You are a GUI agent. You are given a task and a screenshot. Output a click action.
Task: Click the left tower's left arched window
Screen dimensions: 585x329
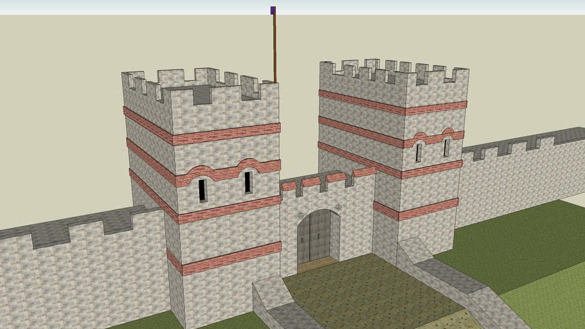pyautogui.click(x=203, y=190)
